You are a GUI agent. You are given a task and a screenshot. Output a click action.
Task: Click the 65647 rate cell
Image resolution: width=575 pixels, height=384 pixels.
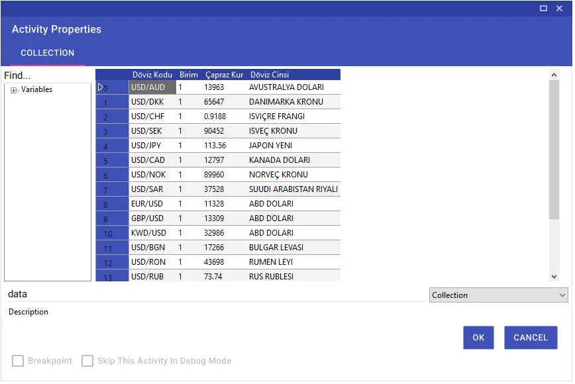point(225,102)
